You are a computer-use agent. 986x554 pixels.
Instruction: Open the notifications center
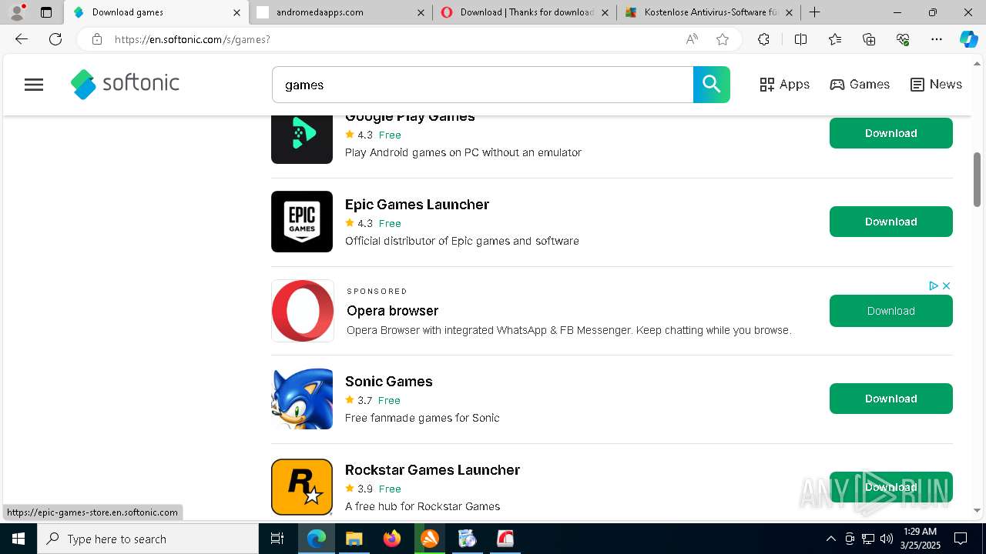[x=961, y=539]
